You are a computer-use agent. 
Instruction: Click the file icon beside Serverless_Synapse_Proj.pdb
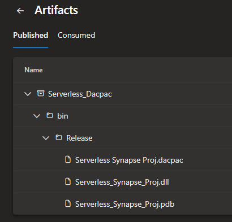68,203
